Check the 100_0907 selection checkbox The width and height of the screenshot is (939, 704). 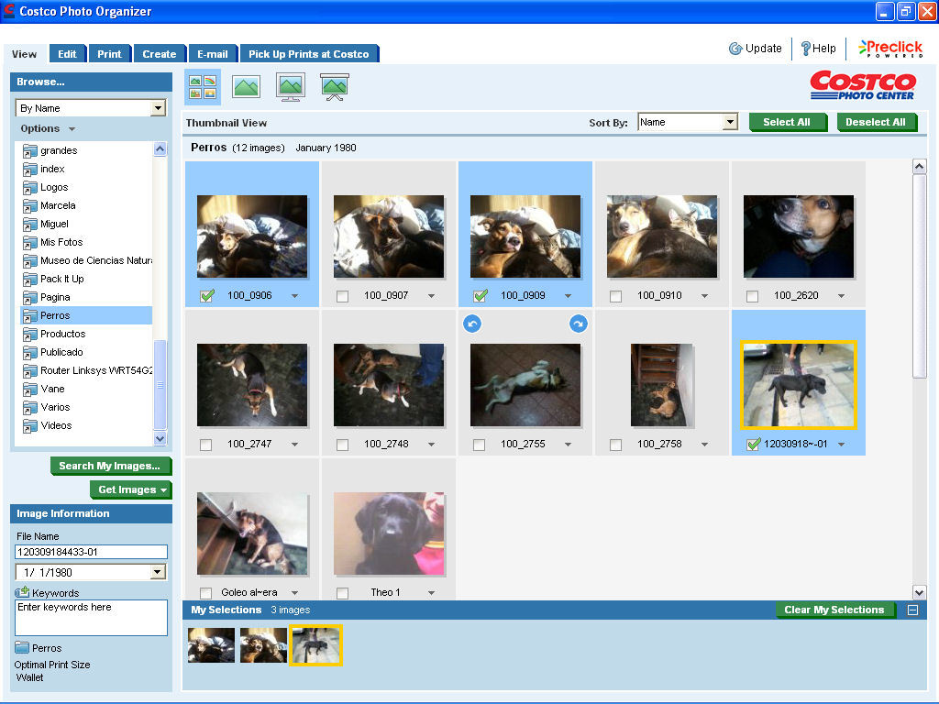tap(343, 295)
